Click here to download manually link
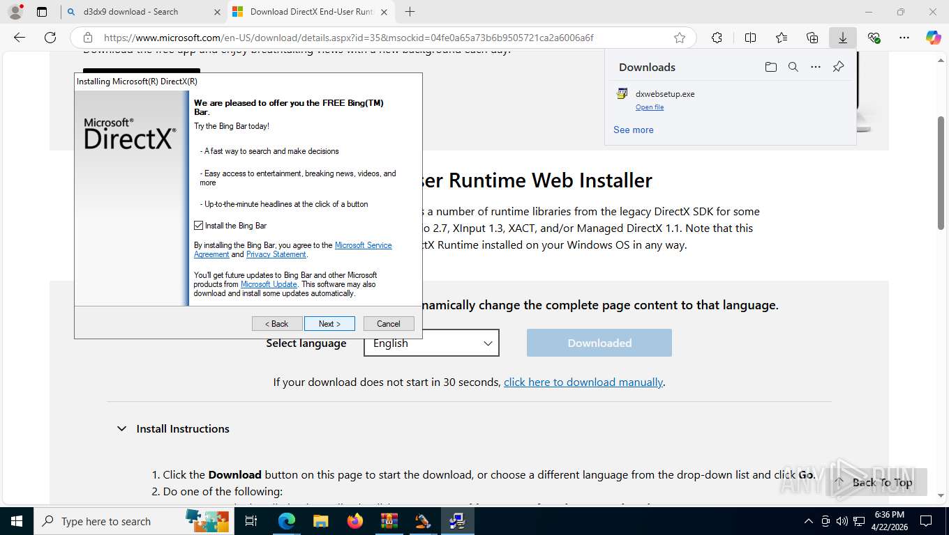The image size is (949, 535). pyautogui.click(x=583, y=382)
